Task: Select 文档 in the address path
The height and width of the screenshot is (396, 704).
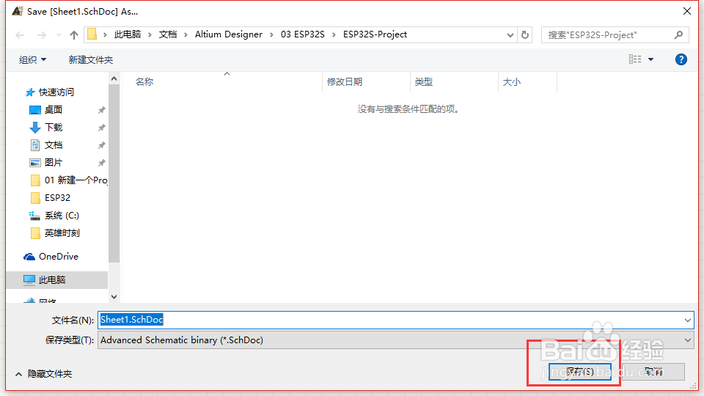Action: (167, 34)
